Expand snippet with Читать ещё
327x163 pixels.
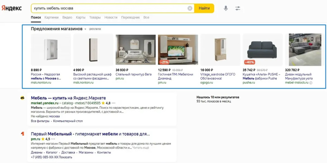click(x=141, y=148)
